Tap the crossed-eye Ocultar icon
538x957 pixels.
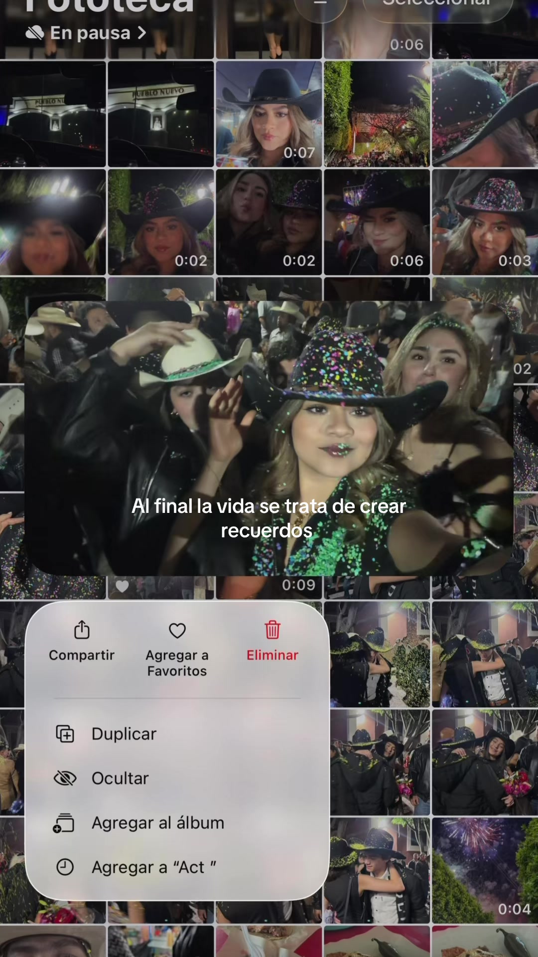(65, 778)
